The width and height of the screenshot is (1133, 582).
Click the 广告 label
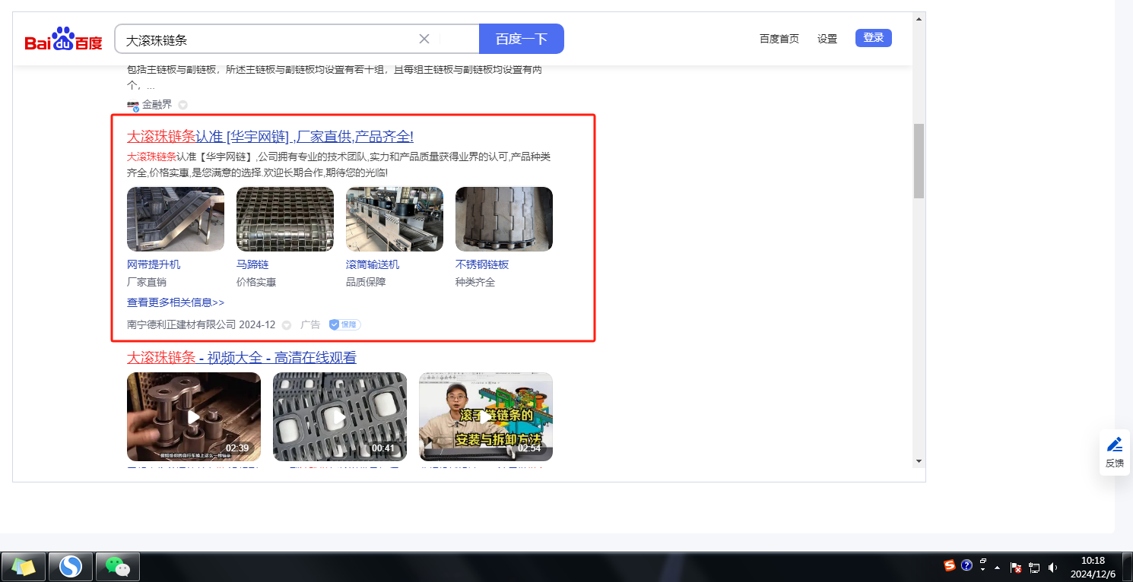coord(310,324)
